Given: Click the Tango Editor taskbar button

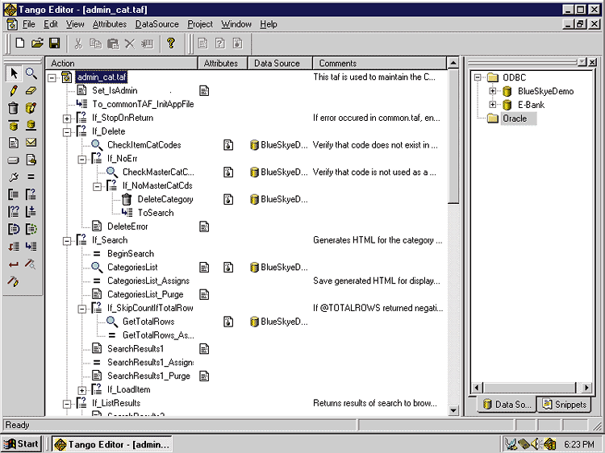Looking at the screenshot, I should pyautogui.click(x=112, y=444).
